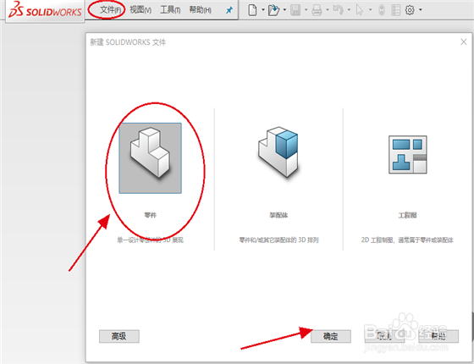Expand the Save dropdown arrow
This screenshot has height=364, width=474.
tap(306, 10)
